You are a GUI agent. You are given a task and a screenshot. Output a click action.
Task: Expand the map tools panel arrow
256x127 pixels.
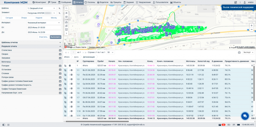point(66,33)
